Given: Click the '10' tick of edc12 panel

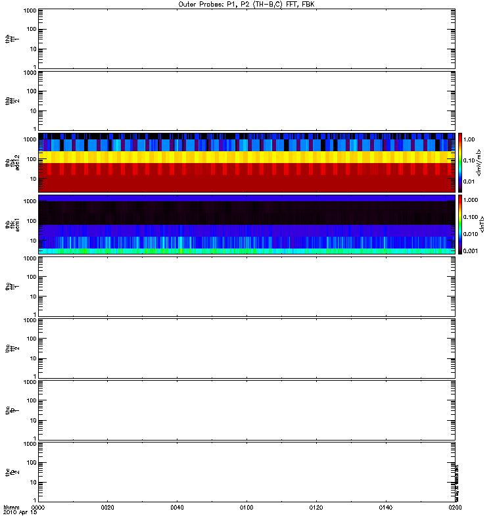Looking at the screenshot, I should pyautogui.click(x=34, y=179).
